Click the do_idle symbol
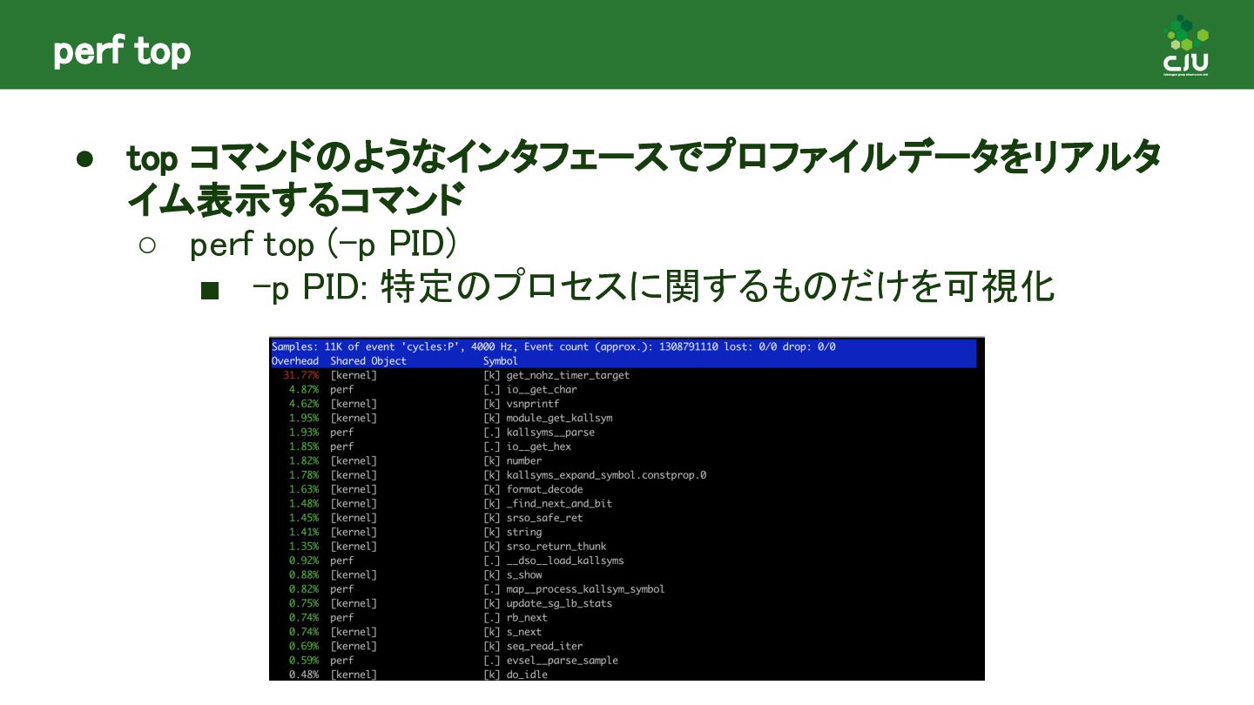 click(x=527, y=675)
